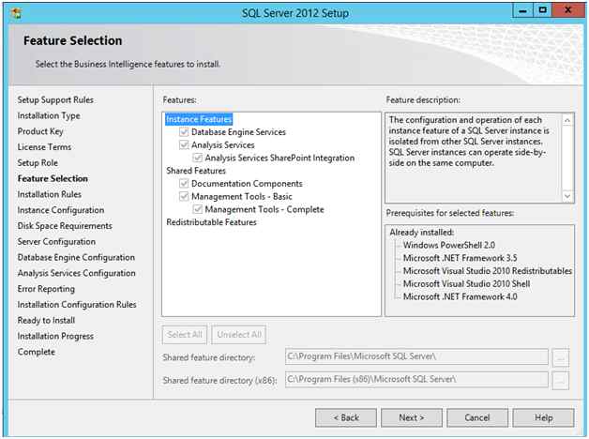Select the Redistributable Features tree node
589x439 pixels.
pos(211,222)
